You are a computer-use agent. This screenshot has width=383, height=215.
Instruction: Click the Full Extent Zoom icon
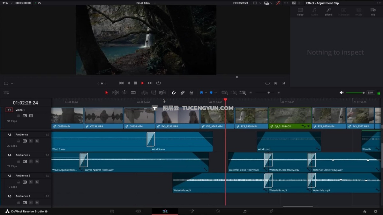[225, 93]
